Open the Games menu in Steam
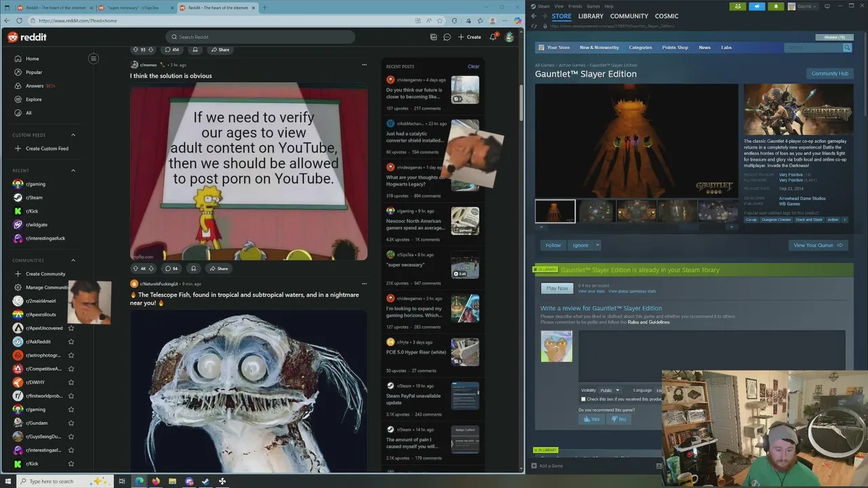Screen dimensions: 868x488 coord(593,6)
